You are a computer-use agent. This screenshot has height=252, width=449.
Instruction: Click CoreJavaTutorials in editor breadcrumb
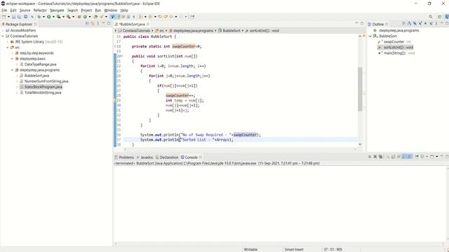[136, 31]
